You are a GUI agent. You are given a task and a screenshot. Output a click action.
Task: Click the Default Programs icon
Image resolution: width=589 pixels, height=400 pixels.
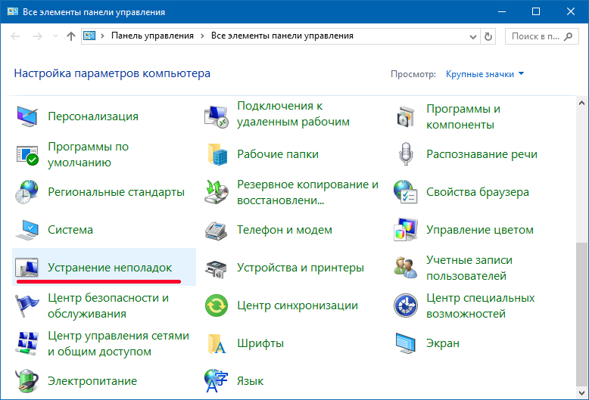(27, 154)
